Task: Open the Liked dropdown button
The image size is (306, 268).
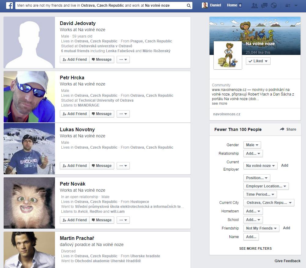Action: coord(258,61)
